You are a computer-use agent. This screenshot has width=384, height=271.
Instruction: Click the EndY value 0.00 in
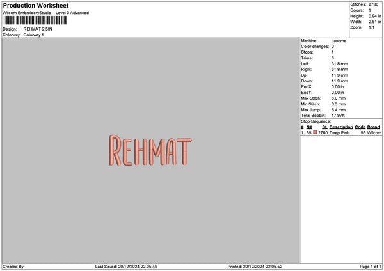(338, 93)
